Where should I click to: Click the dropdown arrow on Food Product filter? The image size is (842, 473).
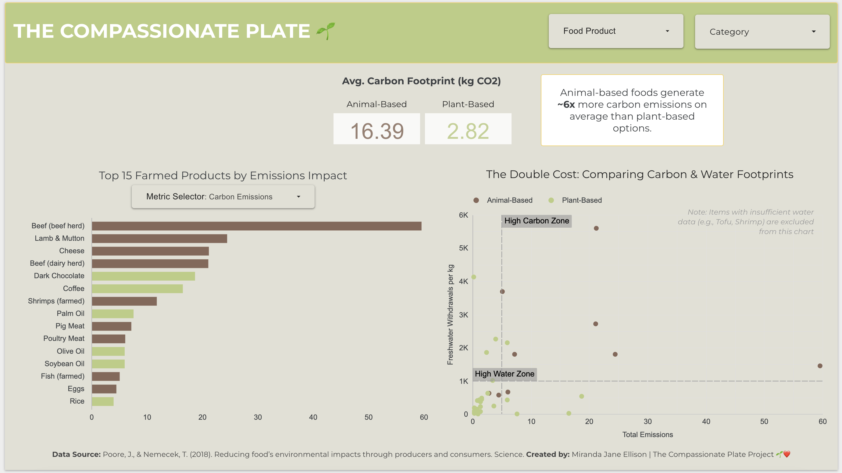point(667,31)
